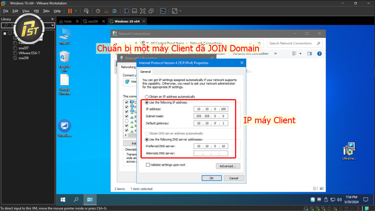This screenshot has height=211, width=375.
Task: Select the Recycle Bin desktop icon
Action: (x=65, y=61)
